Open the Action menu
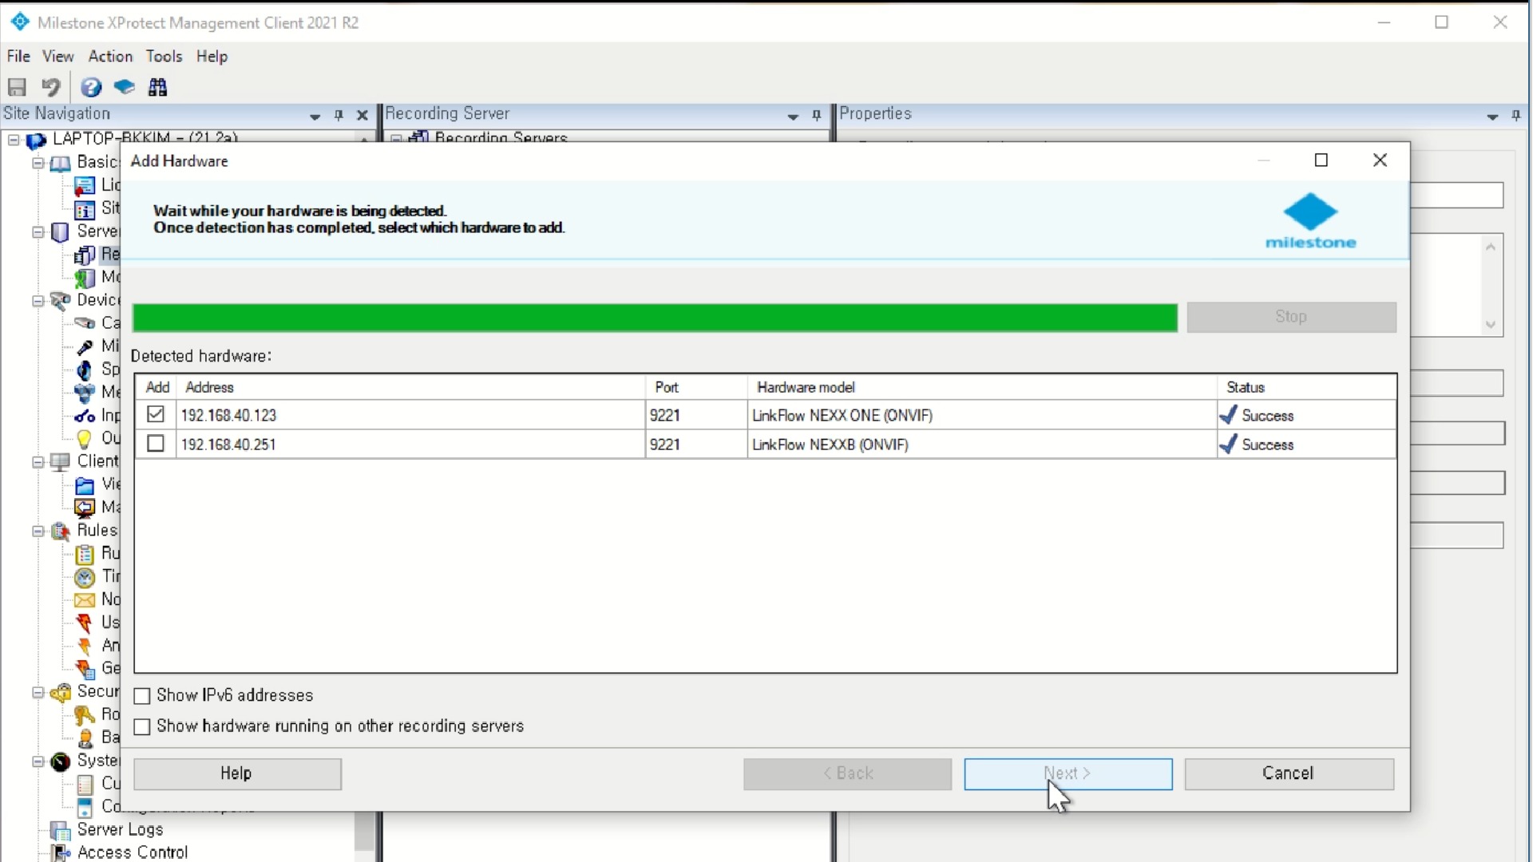This screenshot has width=1533, height=862. coord(110,56)
